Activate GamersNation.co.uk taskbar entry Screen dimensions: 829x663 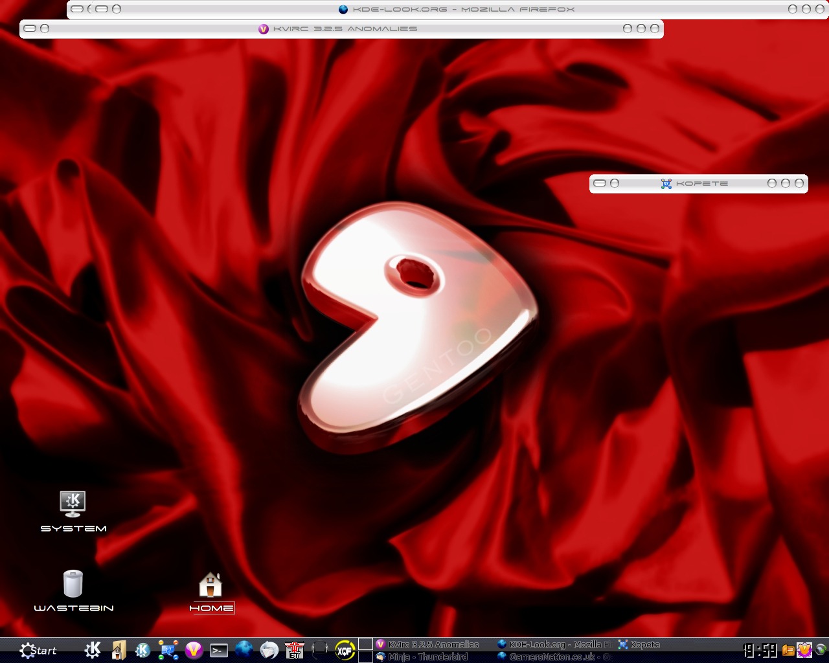coord(554,657)
